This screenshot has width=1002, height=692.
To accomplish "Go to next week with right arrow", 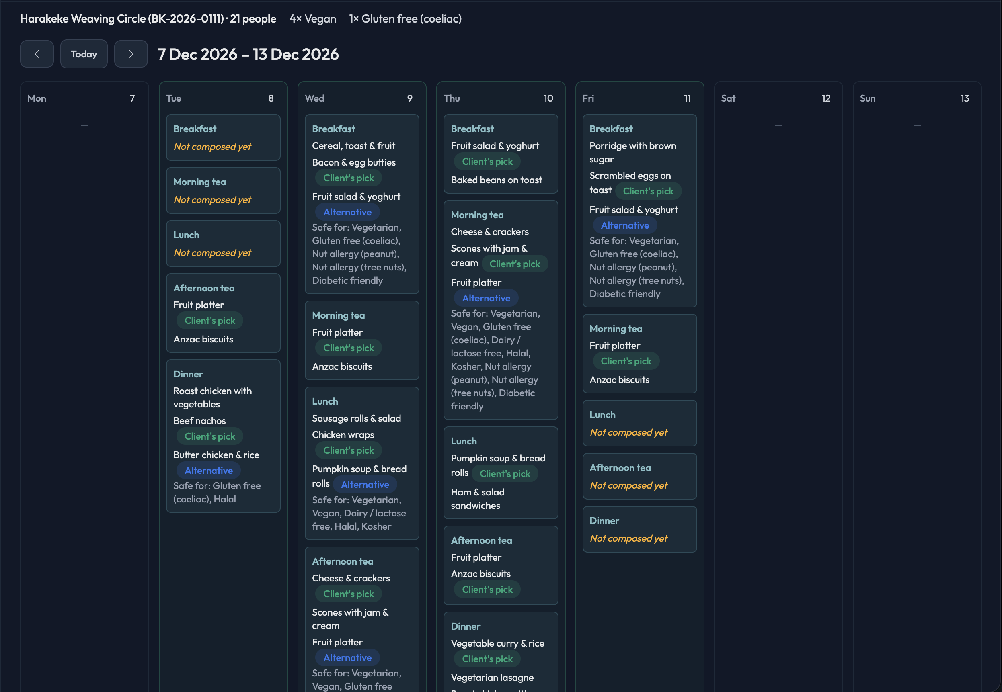I will pyautogui.click(x=131, y=54).
